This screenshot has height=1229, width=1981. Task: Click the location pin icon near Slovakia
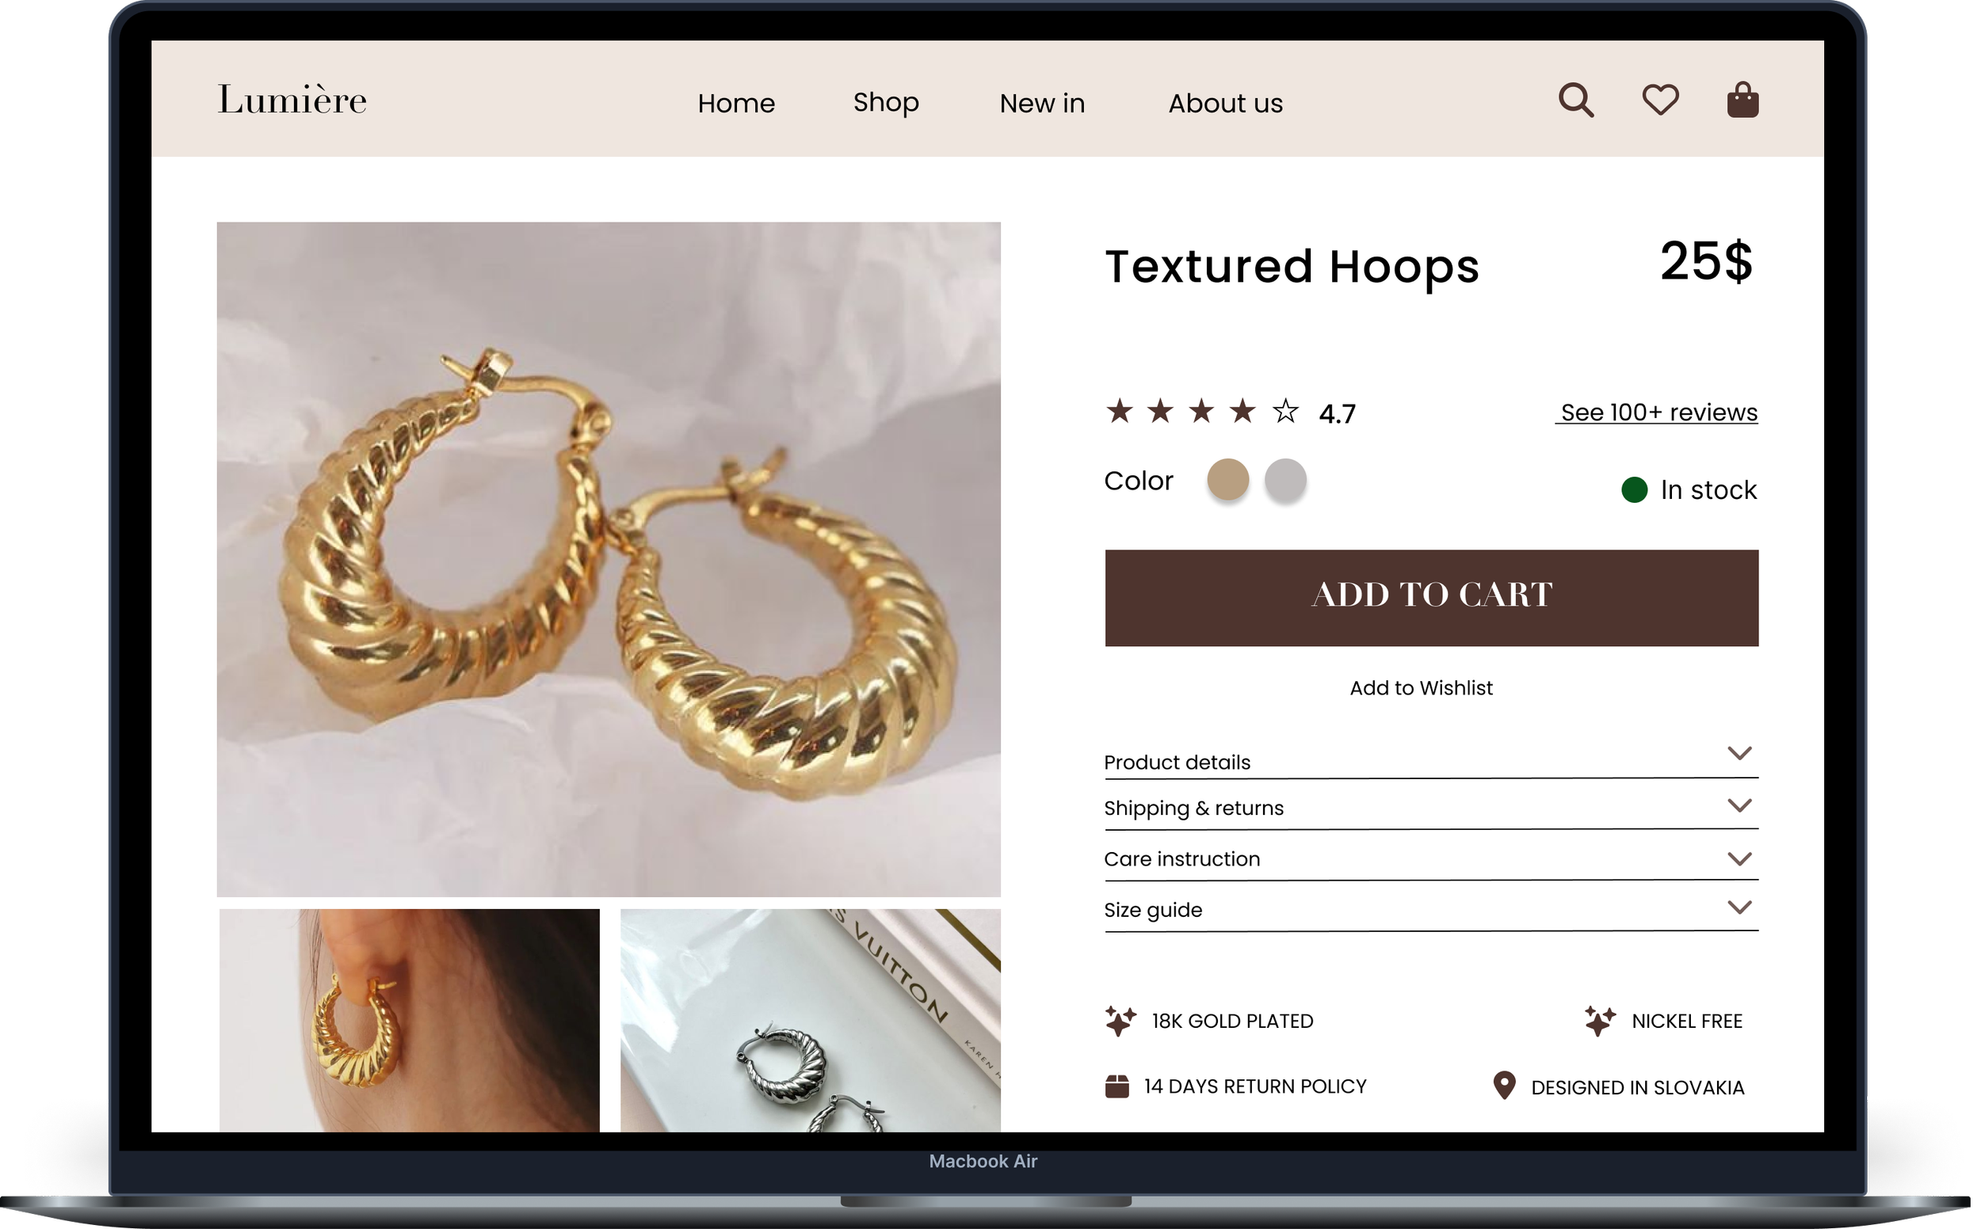pyautogui.click(x=1505, y=1086)
